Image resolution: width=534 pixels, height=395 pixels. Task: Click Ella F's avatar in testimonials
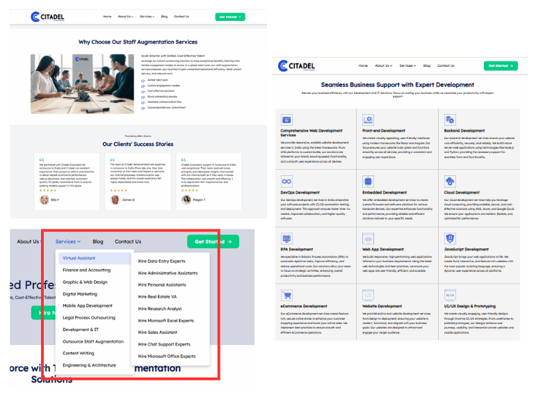click(x=44, y=200)
